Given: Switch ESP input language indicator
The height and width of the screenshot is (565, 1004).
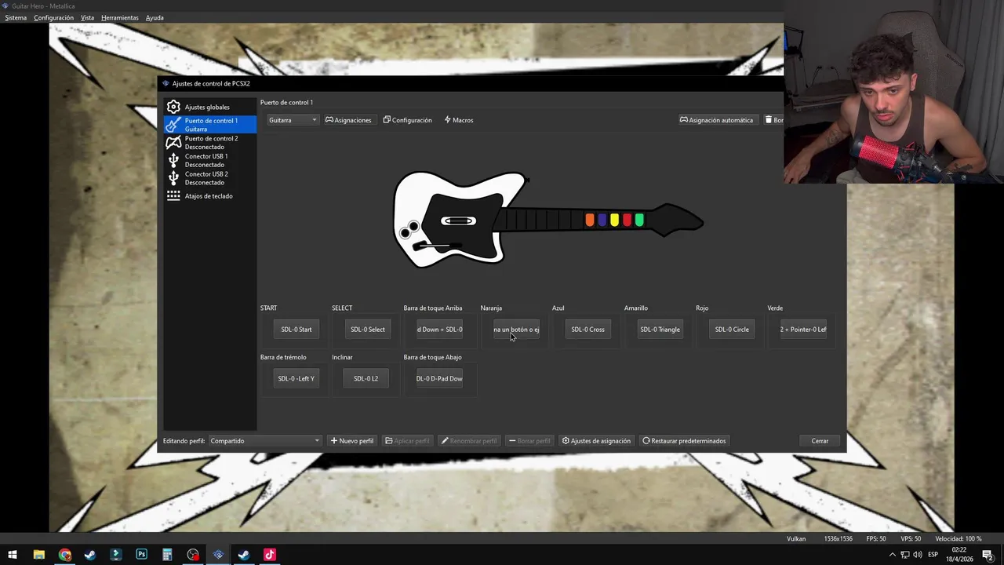Looking at the screenshot, I should (x=933, y=555).
